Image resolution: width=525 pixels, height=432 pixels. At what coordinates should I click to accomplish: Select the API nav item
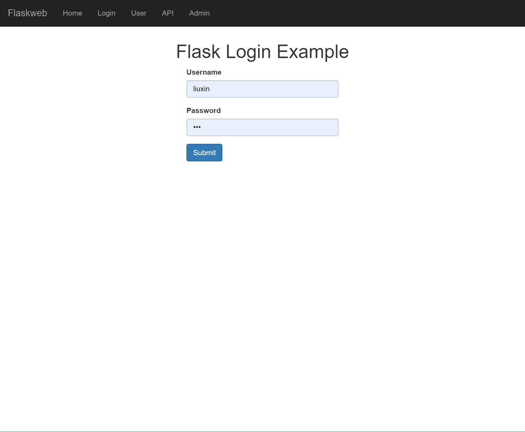[168, 13]
